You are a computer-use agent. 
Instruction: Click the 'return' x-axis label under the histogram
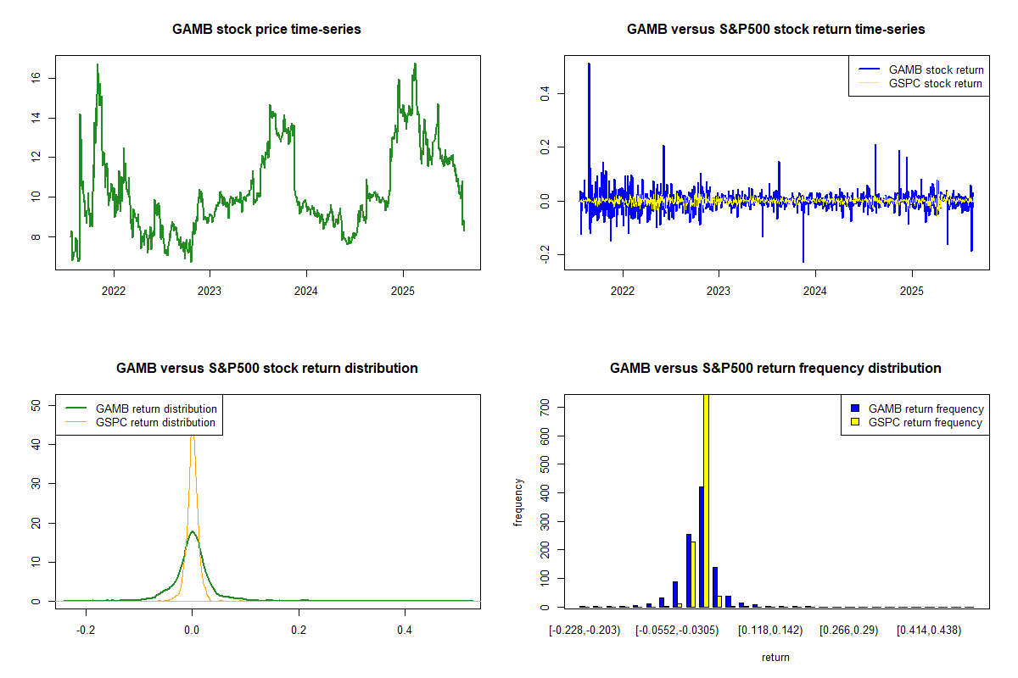[775, 657]
